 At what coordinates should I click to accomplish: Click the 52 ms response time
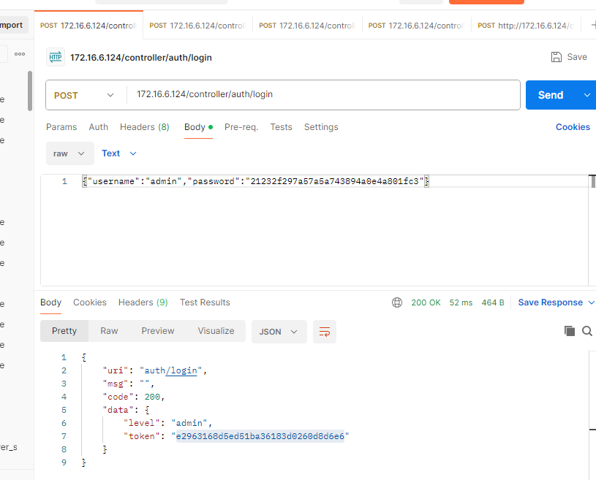[x=461, y=302]
